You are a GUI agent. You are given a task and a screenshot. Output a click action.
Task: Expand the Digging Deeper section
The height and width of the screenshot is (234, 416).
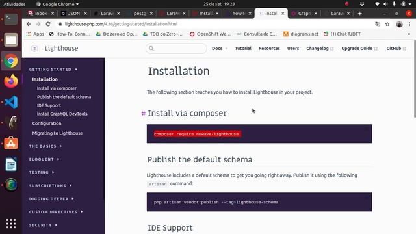[51, 199]
